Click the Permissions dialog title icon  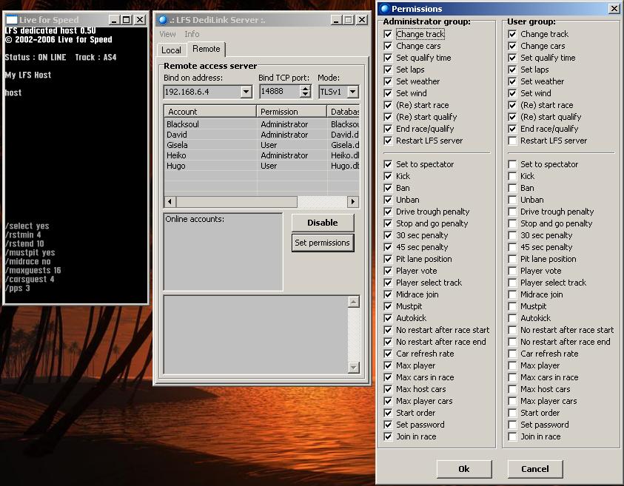(384, 8)
